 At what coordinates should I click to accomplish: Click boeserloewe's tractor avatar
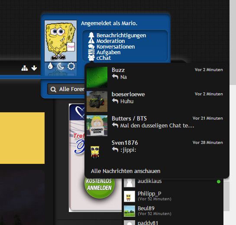coord(97,101)
